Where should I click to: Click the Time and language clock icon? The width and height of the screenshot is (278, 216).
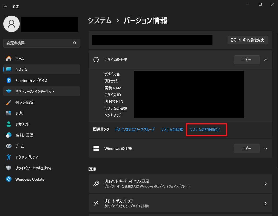(9, 135)
